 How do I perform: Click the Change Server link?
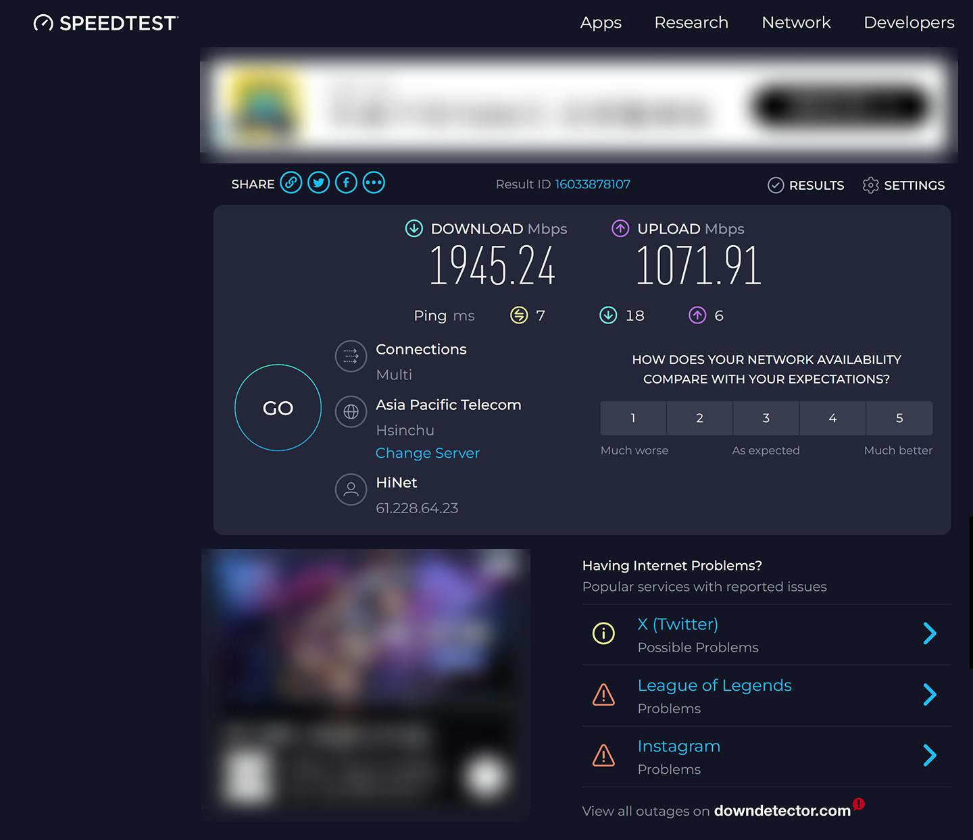pos(428,453)
